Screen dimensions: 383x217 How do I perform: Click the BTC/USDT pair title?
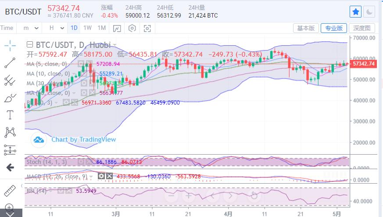point(23,12)
